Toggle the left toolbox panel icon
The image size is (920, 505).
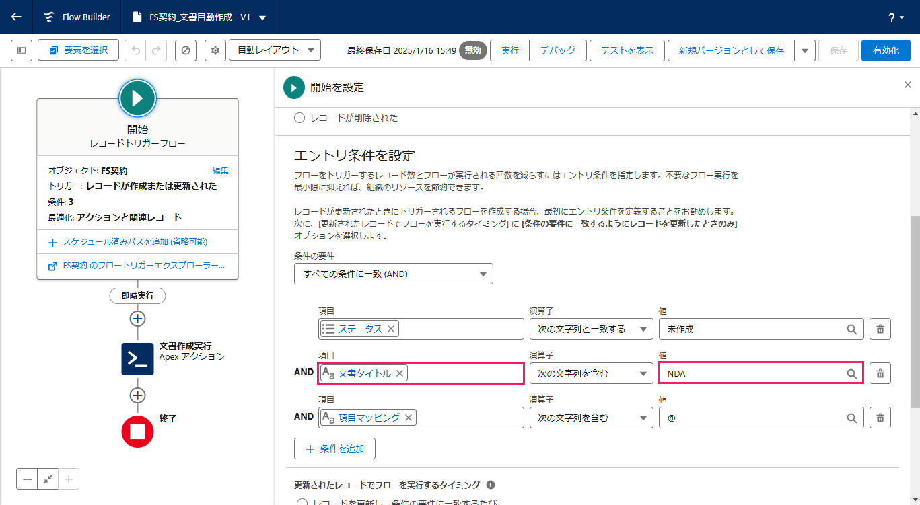(x=22, y=50)
